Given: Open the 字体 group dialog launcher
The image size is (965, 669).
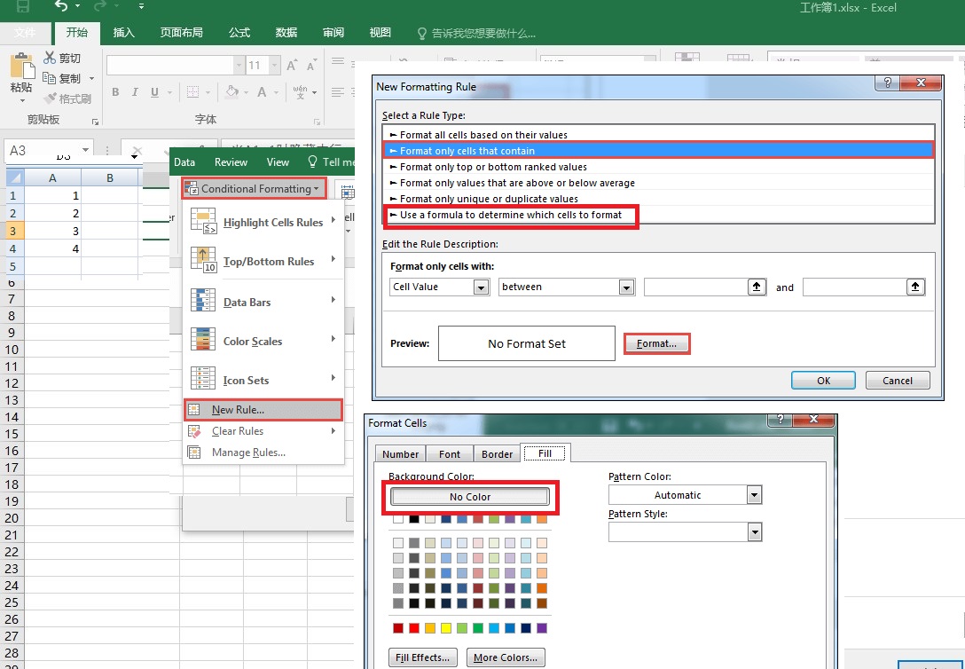Looking at the screenshot, I should click(x=317, y=122).
